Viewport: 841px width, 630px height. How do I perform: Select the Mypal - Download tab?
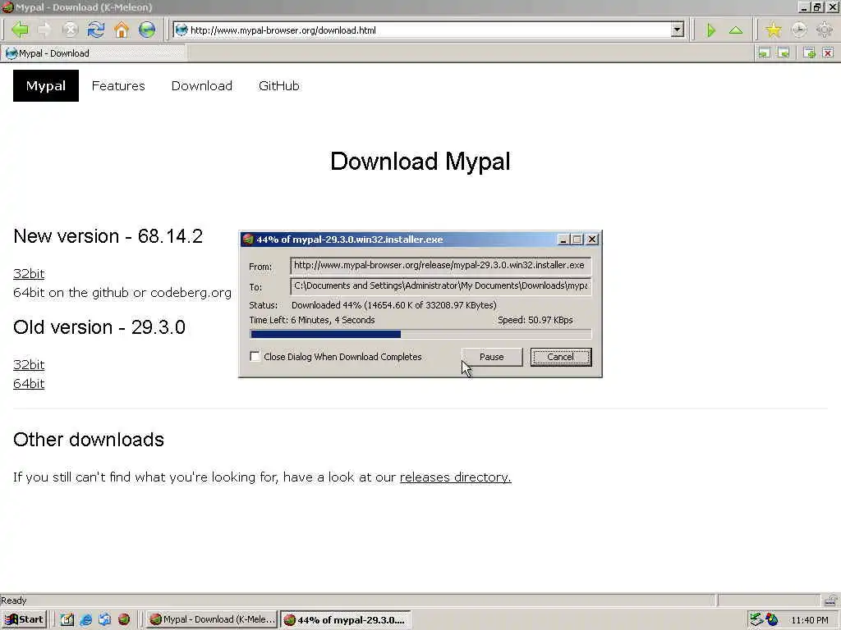click(94, 53)
